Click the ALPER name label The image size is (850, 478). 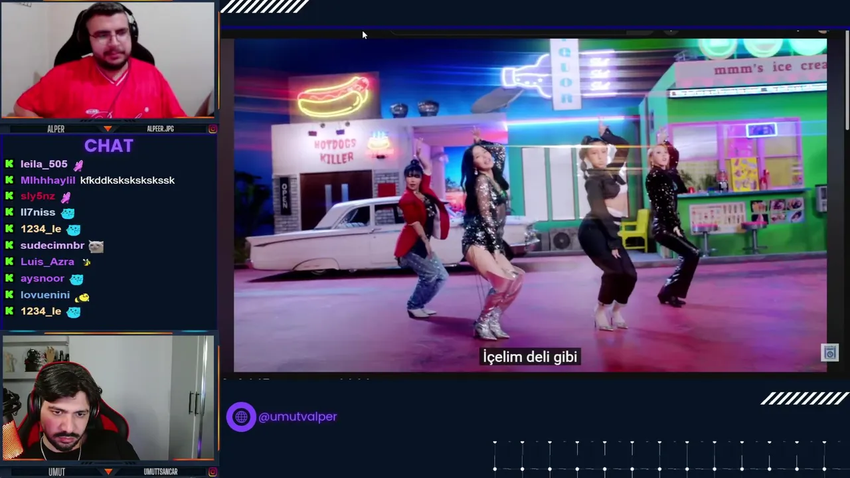[56, 129]
